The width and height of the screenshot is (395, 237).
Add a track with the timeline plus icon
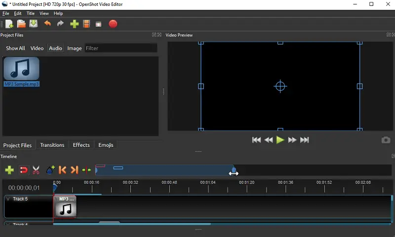pyautogui.click(x=9, y=170)
